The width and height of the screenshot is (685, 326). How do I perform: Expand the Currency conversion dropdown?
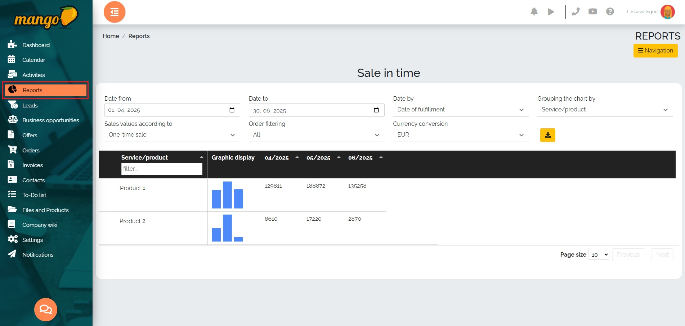pyautogui.click(x=460, y=135)
